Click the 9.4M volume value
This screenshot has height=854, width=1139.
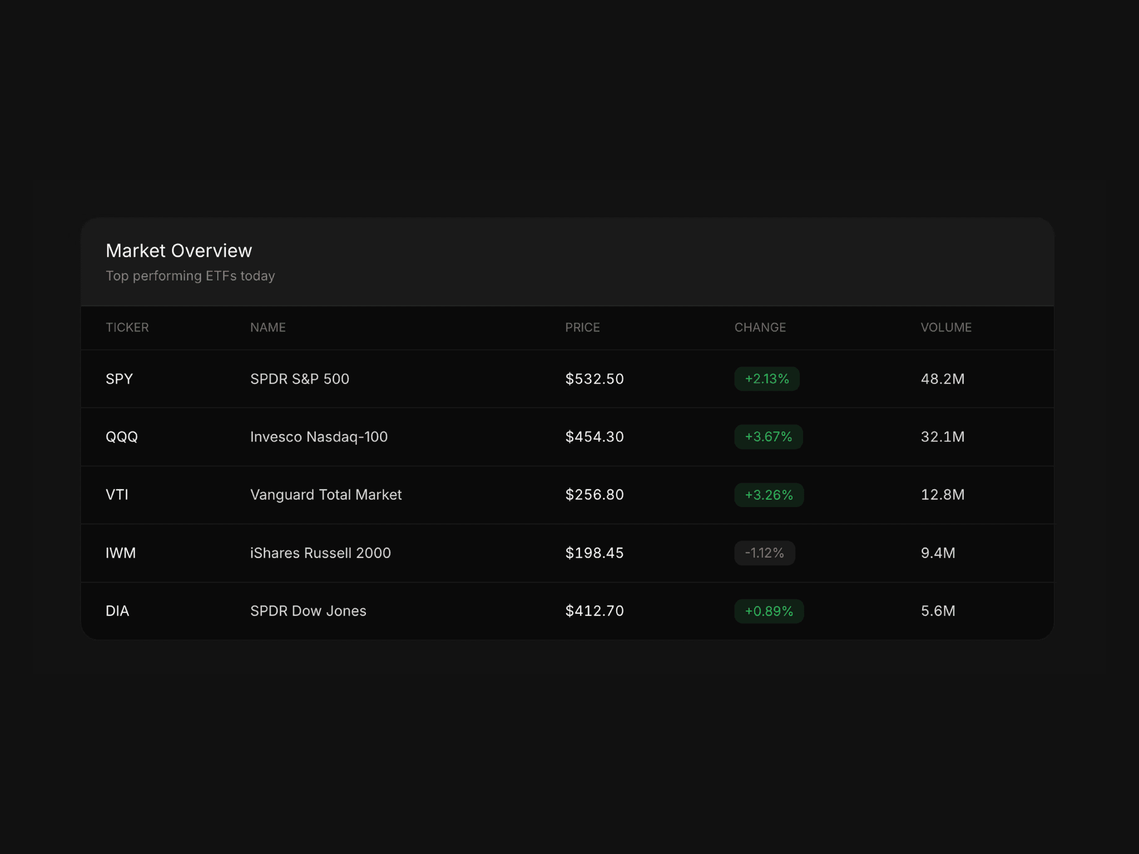tap(938, 553)
